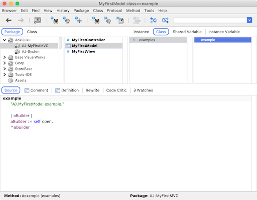Switch to the Definition tab
Image resolution: width=257 pixels, height=200 pixels.
click(67, 90)
